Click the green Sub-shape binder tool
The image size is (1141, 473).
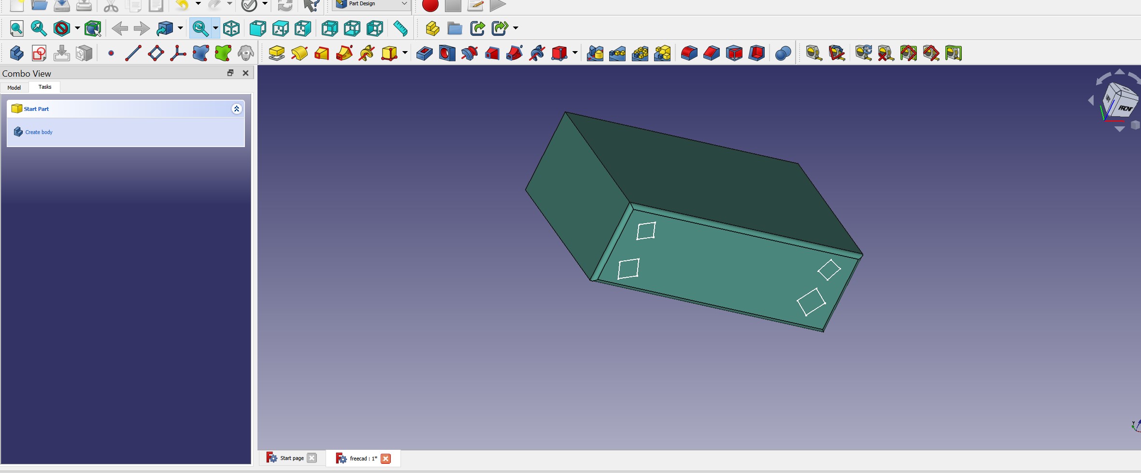(223, 53)
